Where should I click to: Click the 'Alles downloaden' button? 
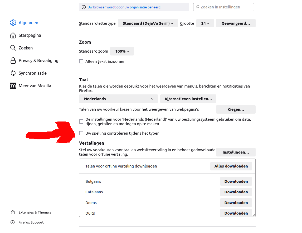tap(231, 166)
